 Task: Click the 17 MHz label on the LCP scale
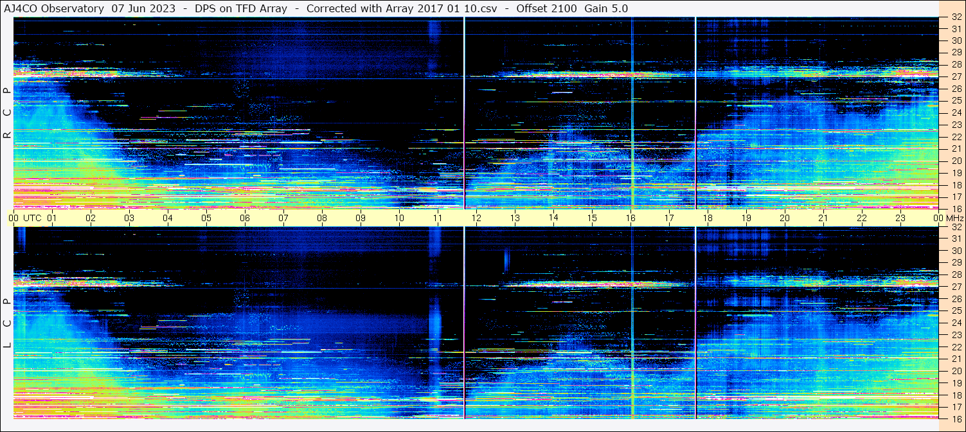[955, 407]
